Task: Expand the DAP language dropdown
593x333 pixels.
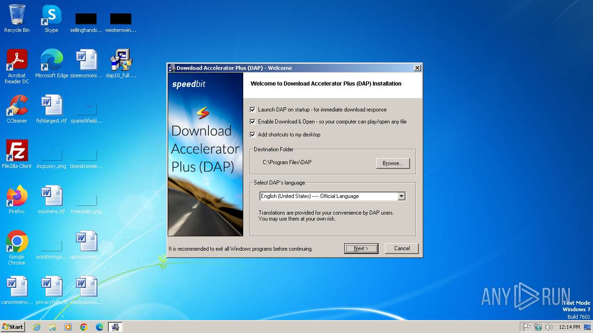Action: tap(402, 196)
